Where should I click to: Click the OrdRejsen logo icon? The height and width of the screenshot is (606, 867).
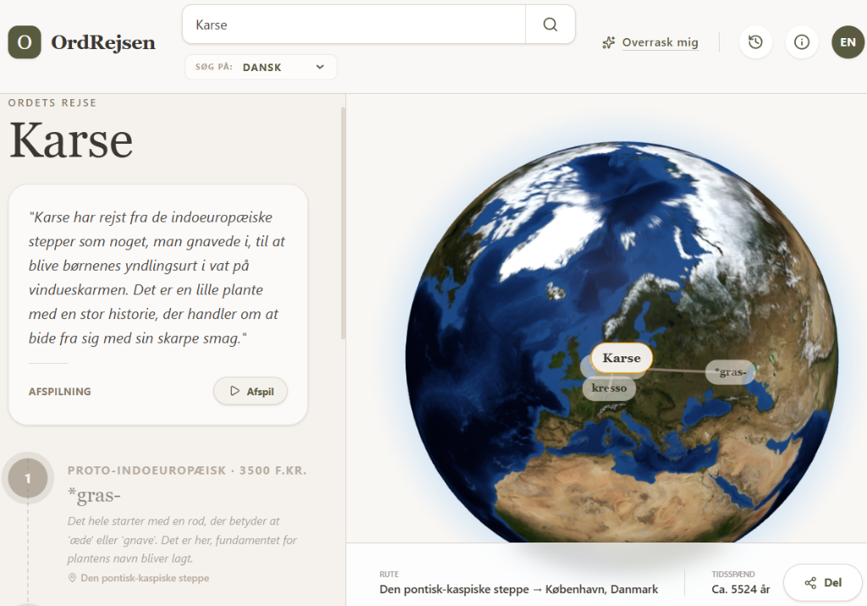(25, 42)
